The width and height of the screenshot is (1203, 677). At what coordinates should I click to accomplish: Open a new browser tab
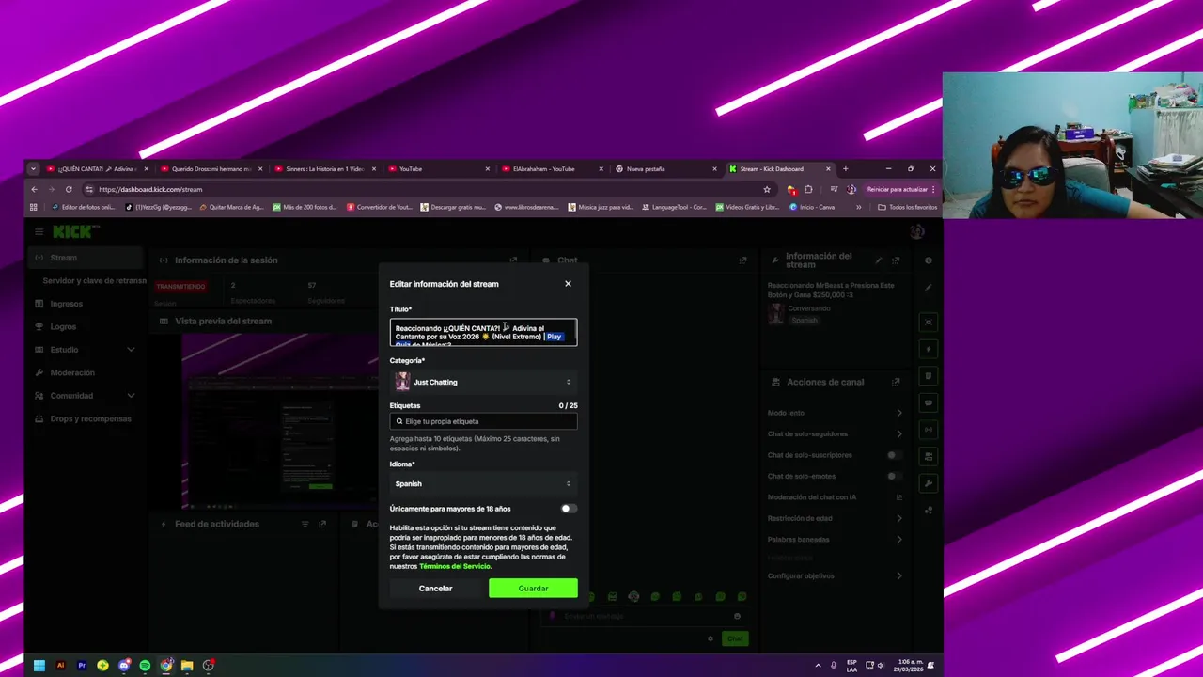[x=845, y=169]
